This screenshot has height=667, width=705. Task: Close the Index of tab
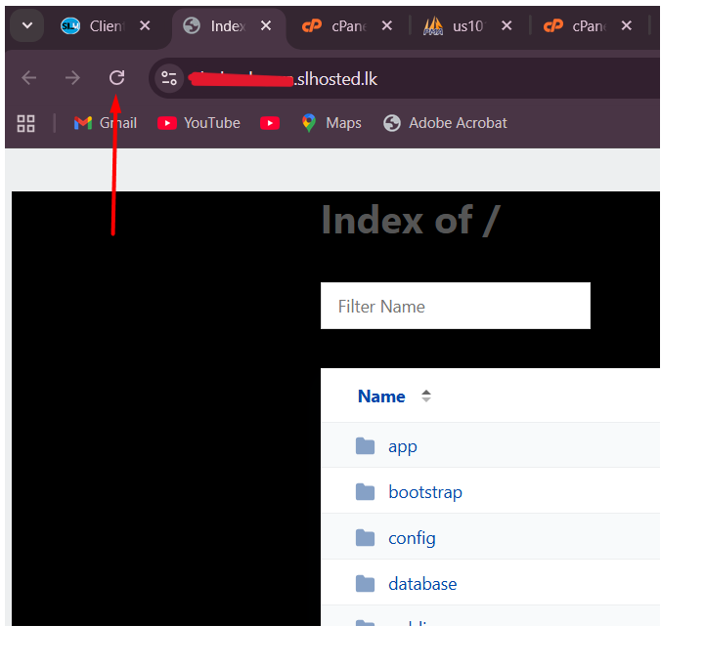pos(266,26)
